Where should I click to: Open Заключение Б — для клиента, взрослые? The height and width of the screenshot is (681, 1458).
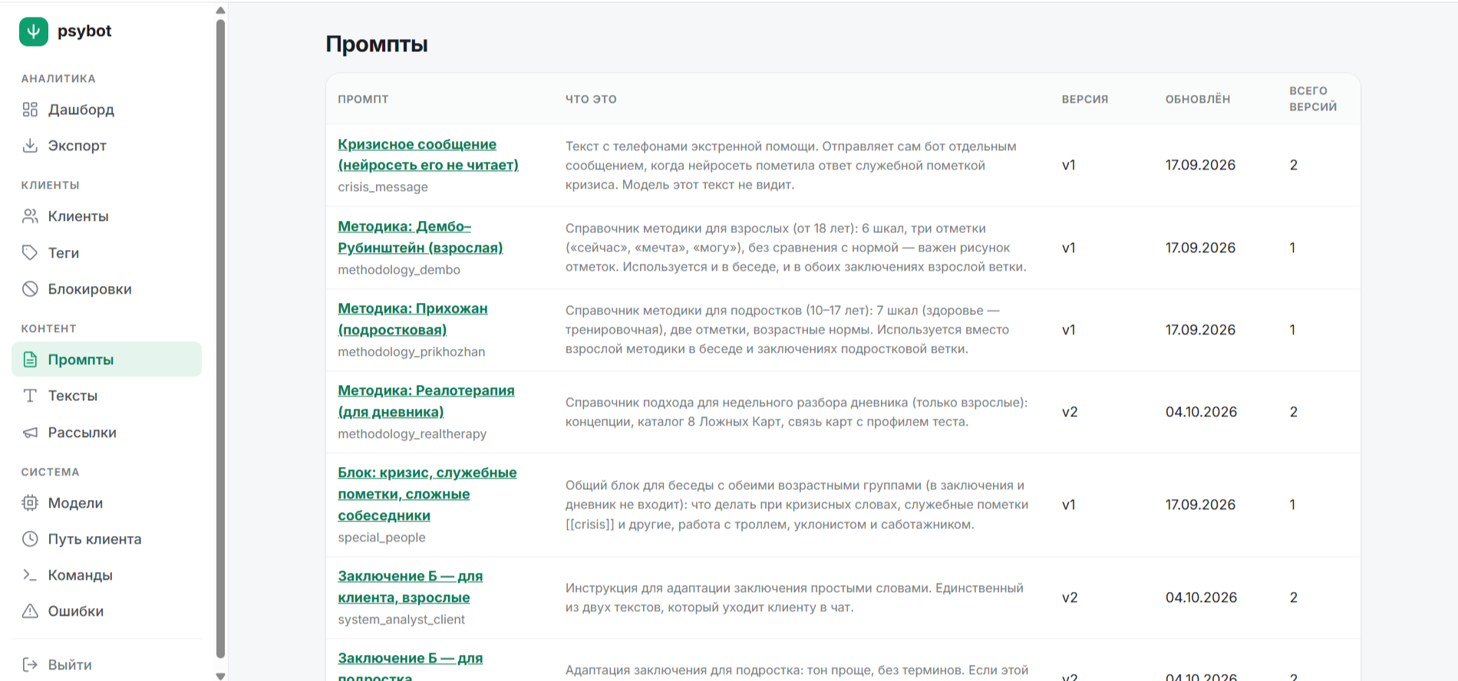[411, 587]
